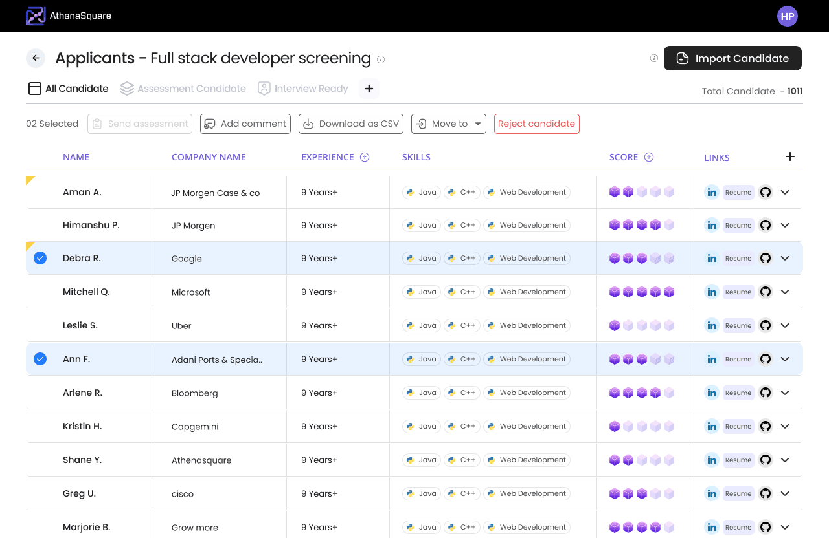This screenshot has height=538, width=829.
Task: Switch to Assessment Candidate tab
Action: click(x=183, y=89)
